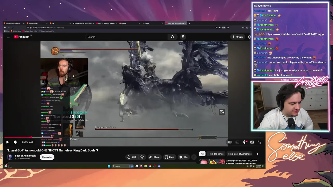Click the expand icon over the video
333x187 pixels.
pos(222,112)
